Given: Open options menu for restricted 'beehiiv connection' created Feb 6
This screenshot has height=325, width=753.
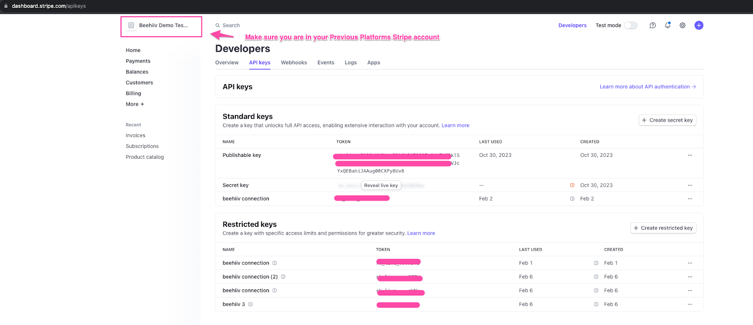Looking at the screenshot, I should pyautogui.click(x=690, y=291).
